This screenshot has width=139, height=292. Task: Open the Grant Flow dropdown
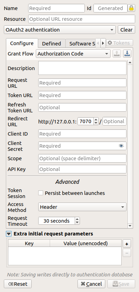tap(73, 54)
